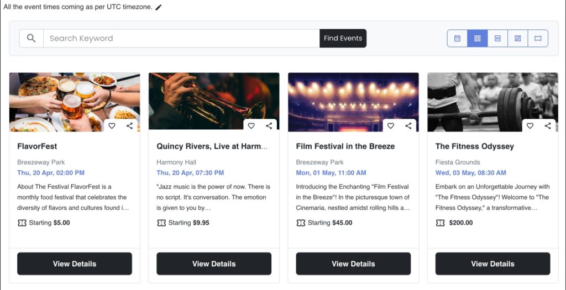This screenshot has width=566, height=290.
Task: Click the Find Events button
Action: point(343,38)
